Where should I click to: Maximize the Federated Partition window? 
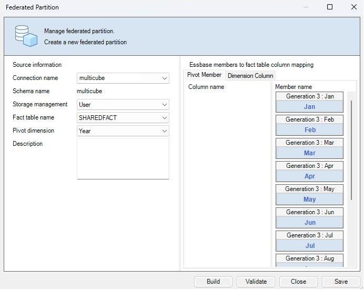point(330,7)
